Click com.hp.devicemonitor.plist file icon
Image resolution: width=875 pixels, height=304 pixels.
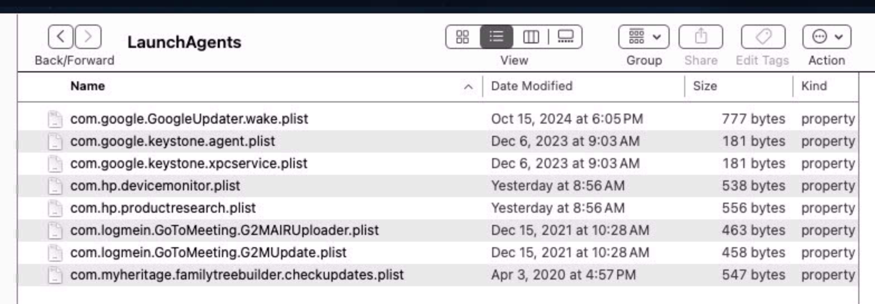(x=55, y=186)
